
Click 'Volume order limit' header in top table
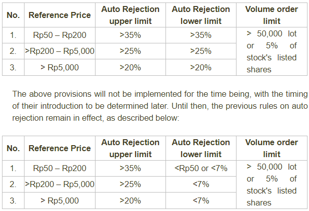(271, 15)
